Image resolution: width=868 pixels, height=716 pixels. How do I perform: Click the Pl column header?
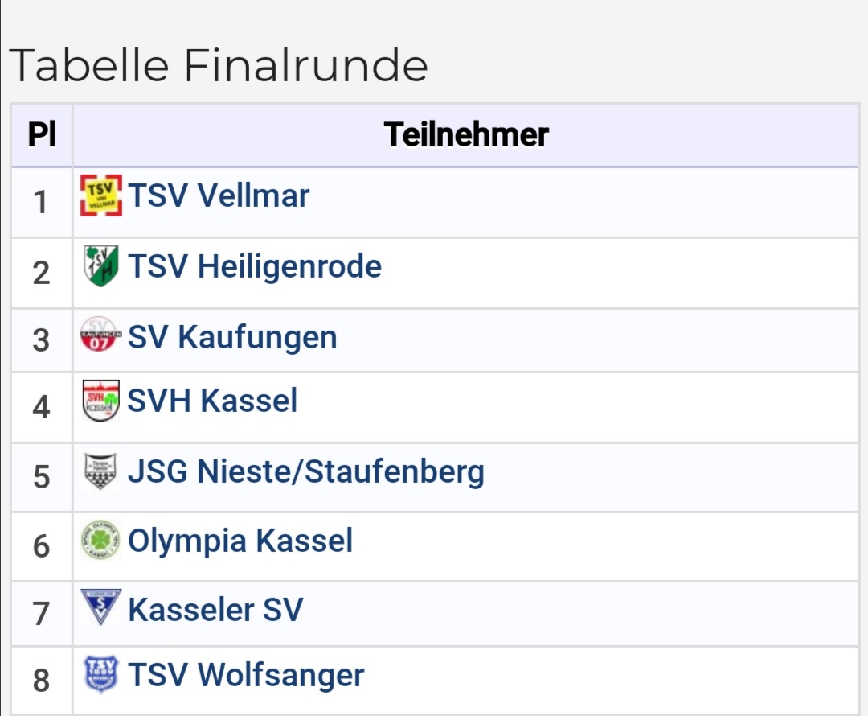tap(42, 134)
